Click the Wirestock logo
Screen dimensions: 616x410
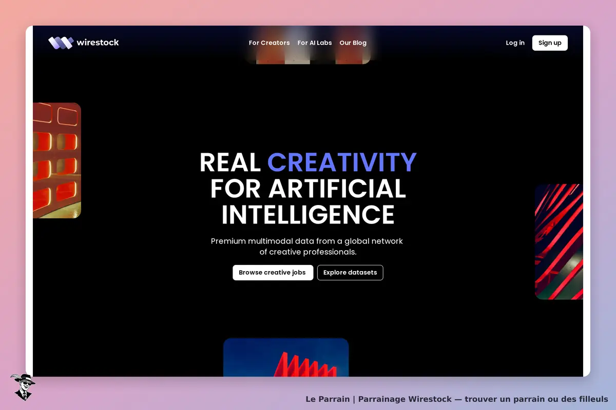[84, 43]
